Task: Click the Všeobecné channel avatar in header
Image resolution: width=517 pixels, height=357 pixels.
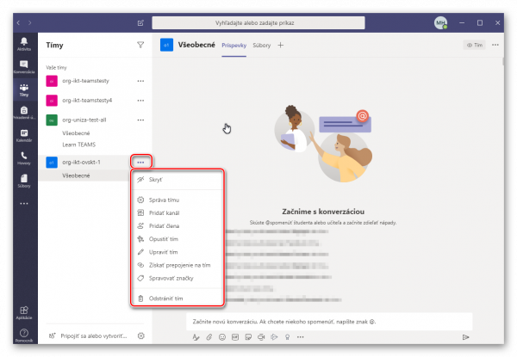Action: pos(166,45)
